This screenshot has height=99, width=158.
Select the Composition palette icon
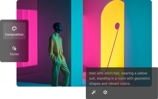point(14,29)
